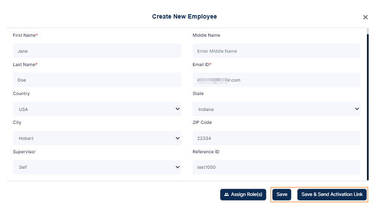The height and width of the screenshot is (208, 376).
Task: Focus the First Name field containing Jane
Action: [x=97, y=51]
